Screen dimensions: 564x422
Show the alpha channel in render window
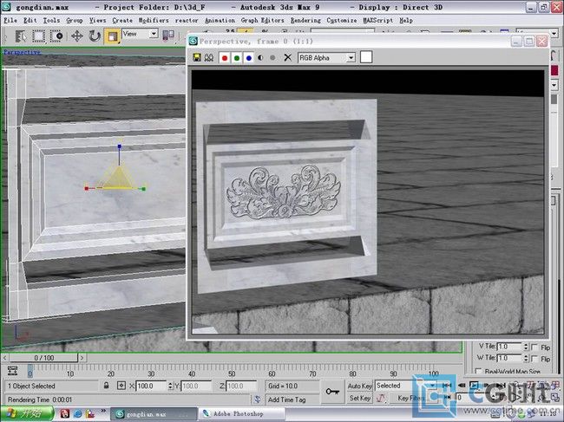point(261,57)
